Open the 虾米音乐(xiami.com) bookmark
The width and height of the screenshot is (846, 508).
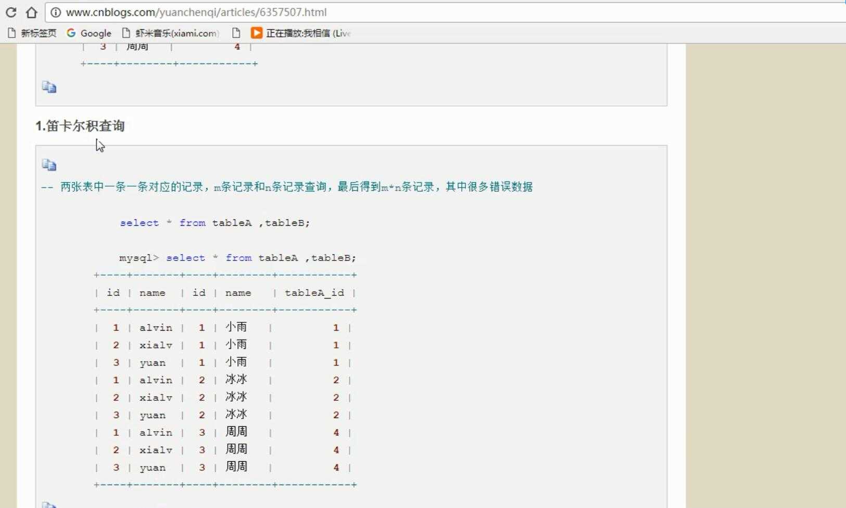[170, 33]
